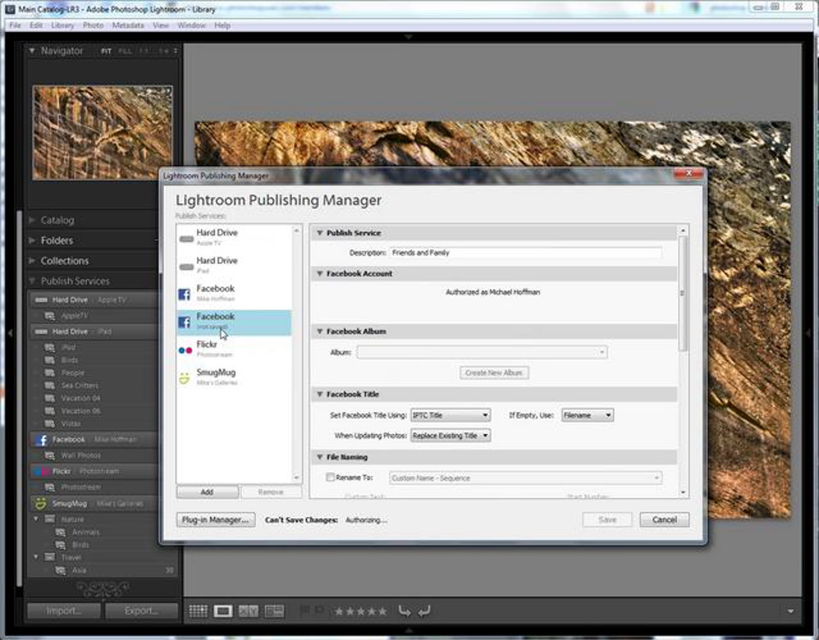Open Navigator zoom level options arrows

coord(175,51)
